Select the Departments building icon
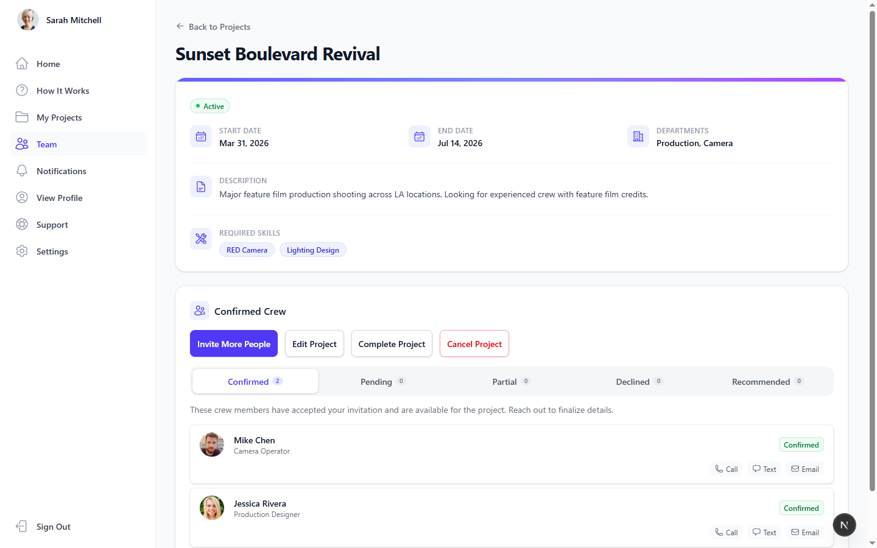The image size is (877, 548). 638,136
